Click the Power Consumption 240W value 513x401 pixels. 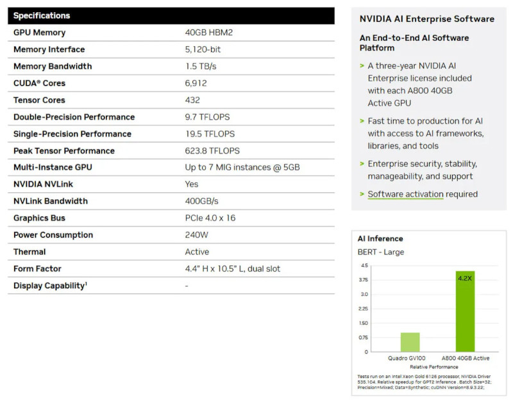196,235
